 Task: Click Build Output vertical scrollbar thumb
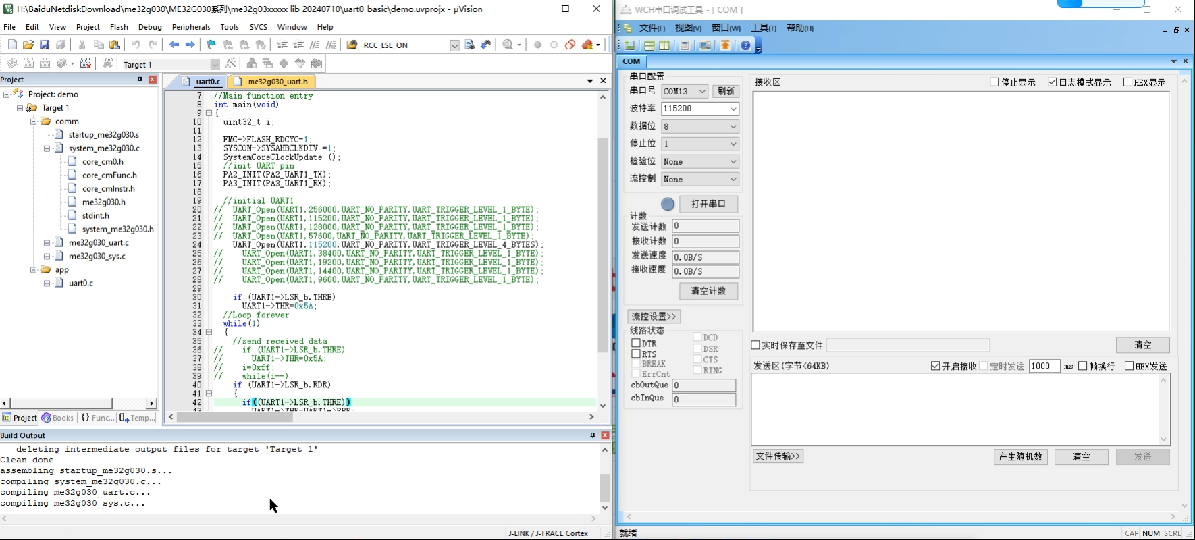click(x=605, y=487)
